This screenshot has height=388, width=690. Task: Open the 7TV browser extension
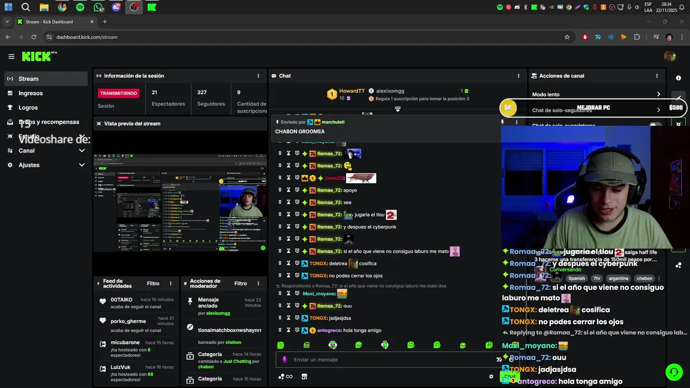598,37
